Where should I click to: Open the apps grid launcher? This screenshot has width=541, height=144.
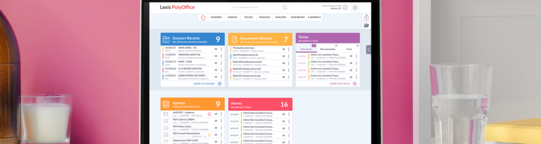pyautogui.click(x=355, y=8)
